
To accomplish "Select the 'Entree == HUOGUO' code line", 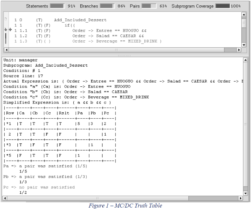I will [x=80, y=30].
